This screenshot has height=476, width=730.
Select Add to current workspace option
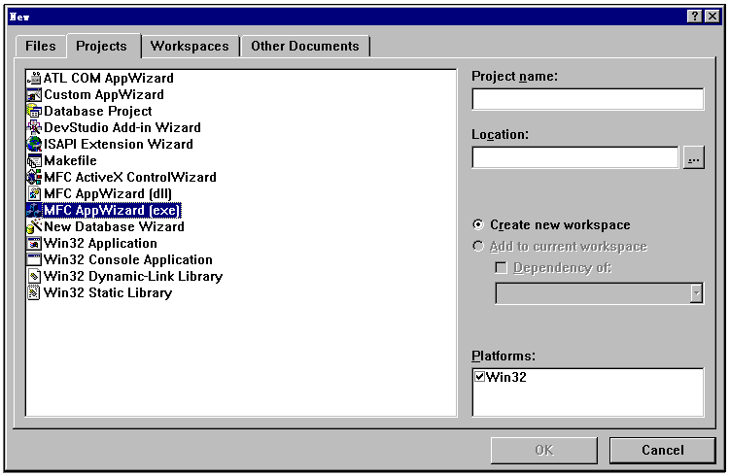pos(478,246)
